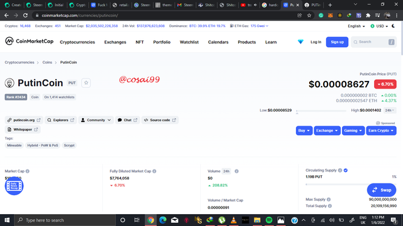403x226 pixels.
Task: Open VLC media player from taskbar
Action: (234, 220)
